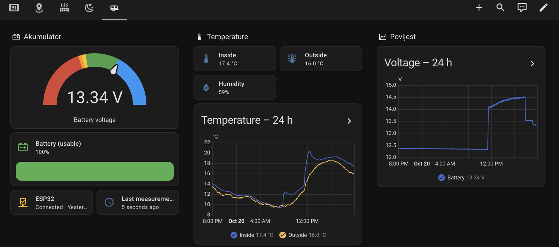Switch to the map marker view tab
Image resolution: width=559 pixels, height=247 pixels.
(39, 8)
